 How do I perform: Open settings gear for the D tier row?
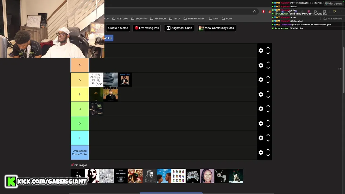(x=261, y=123)
